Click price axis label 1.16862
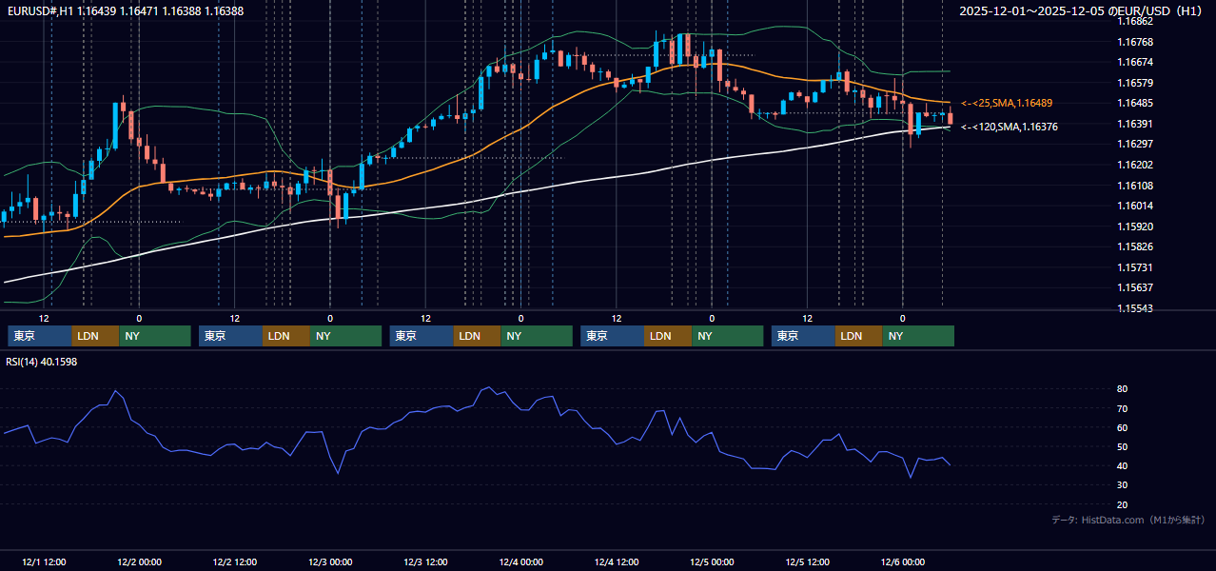This screenshot has height=571, width=1216. 1135,21
